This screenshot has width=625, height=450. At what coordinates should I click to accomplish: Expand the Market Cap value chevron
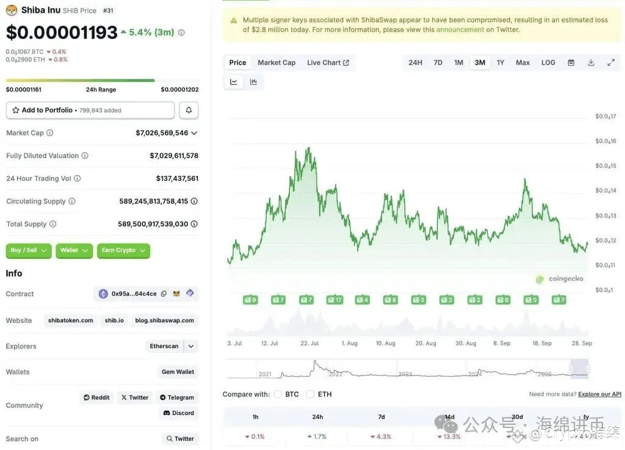194,132
